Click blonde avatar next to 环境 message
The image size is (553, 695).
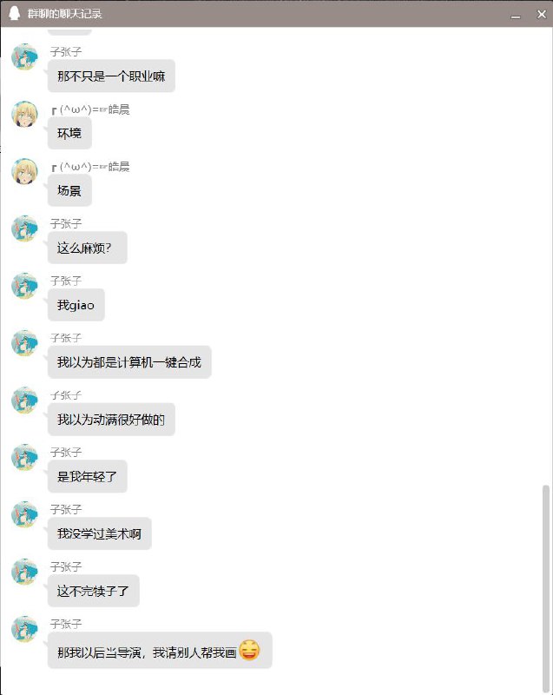click(24, 114)
